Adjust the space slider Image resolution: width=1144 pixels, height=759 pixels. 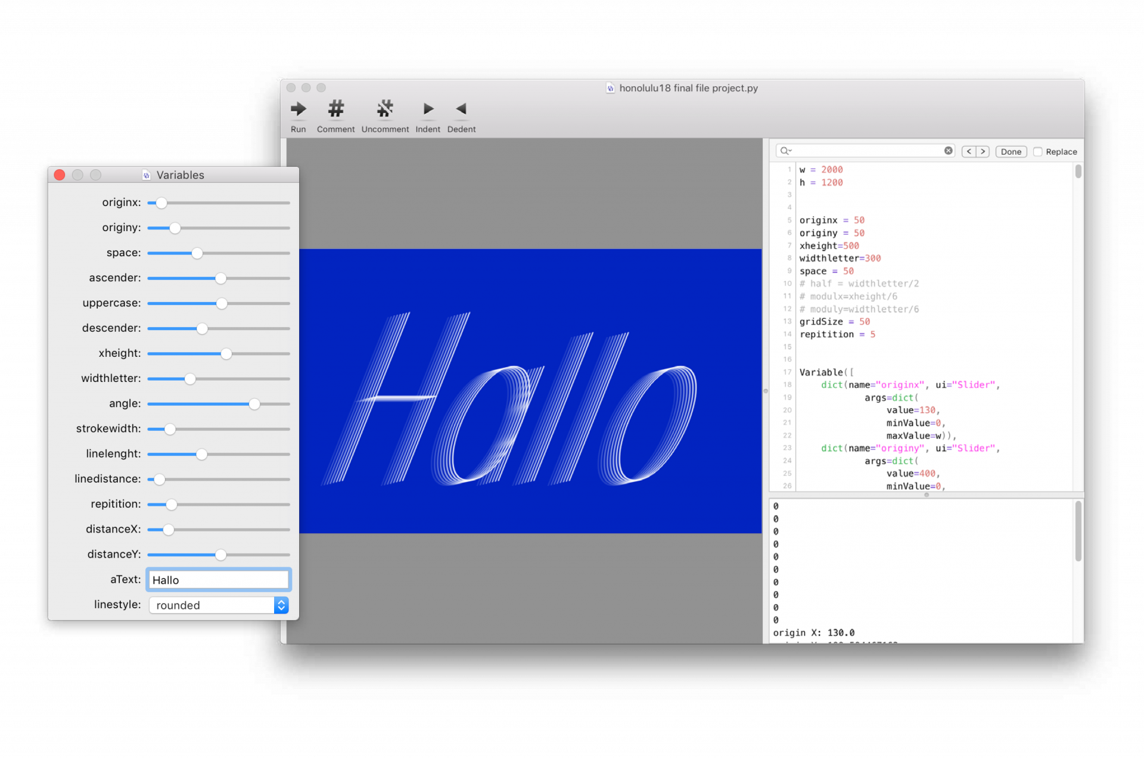[219, 253]
